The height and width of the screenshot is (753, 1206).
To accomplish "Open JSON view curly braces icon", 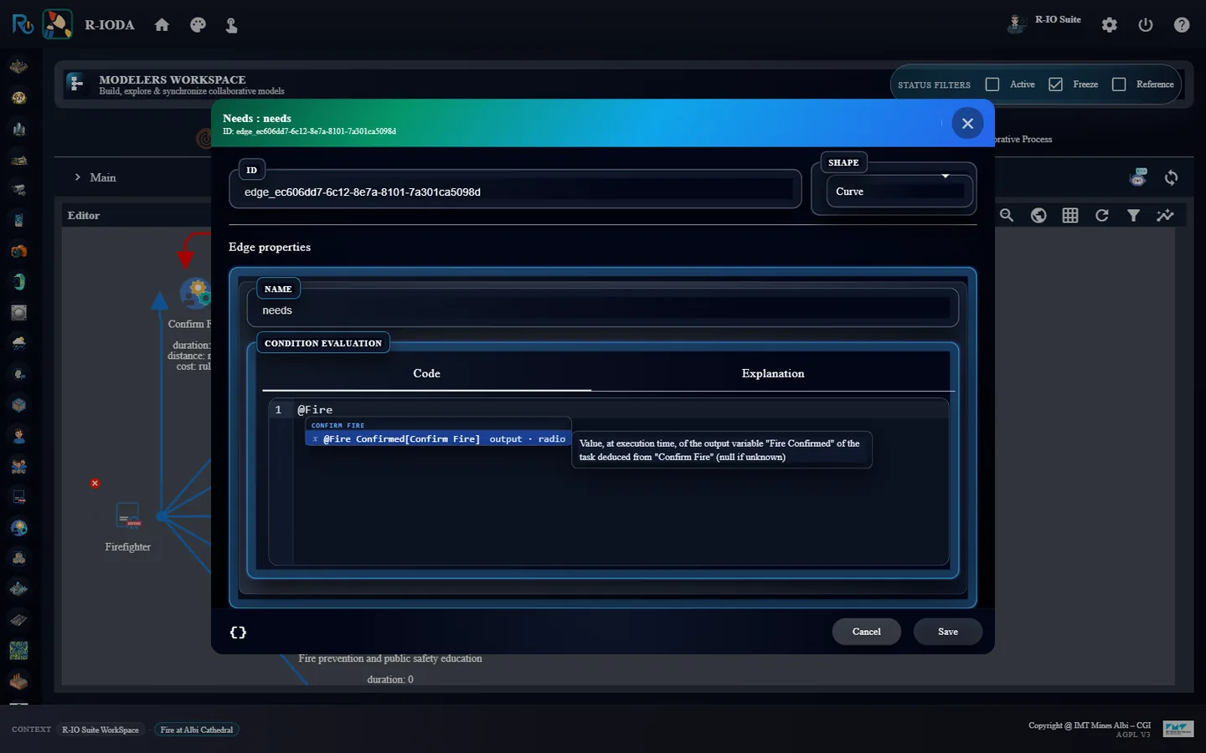I will tap(238, 633).
